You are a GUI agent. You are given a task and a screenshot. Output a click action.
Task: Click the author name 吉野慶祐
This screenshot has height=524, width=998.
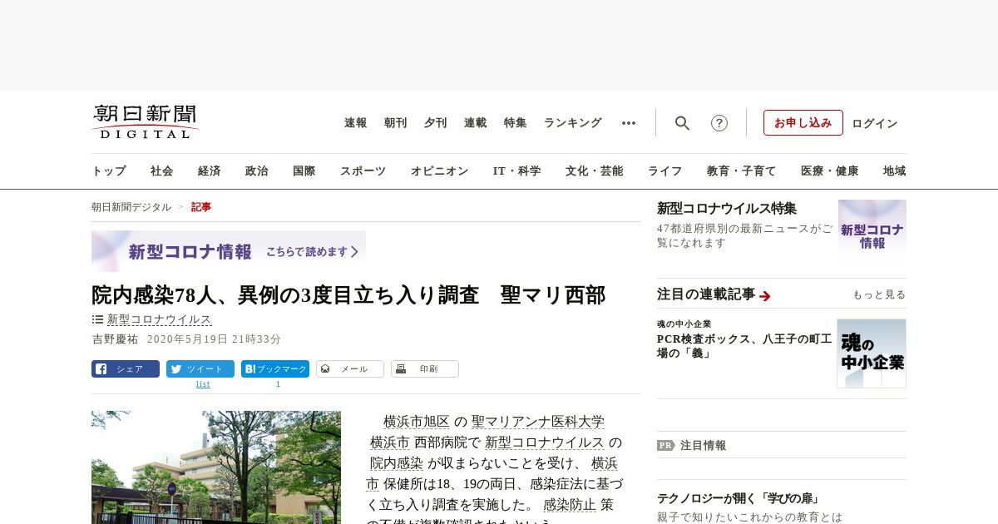coord(115,339)
